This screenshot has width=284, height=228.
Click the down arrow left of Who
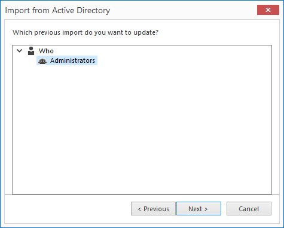20,51
